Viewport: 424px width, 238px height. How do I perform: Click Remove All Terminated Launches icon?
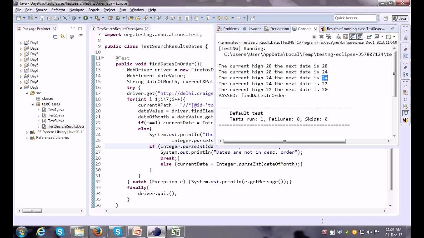click(329, 37)
